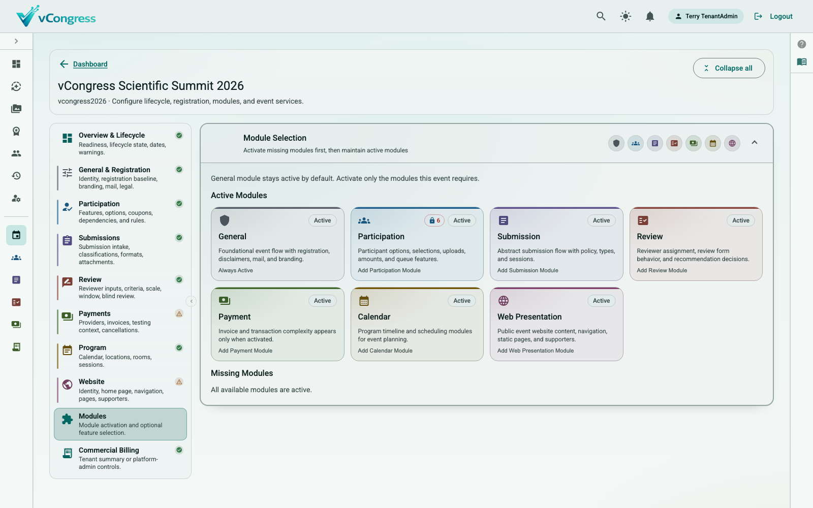
Task: Click Add Web Presentation Module text
Action: click(536, 351)
